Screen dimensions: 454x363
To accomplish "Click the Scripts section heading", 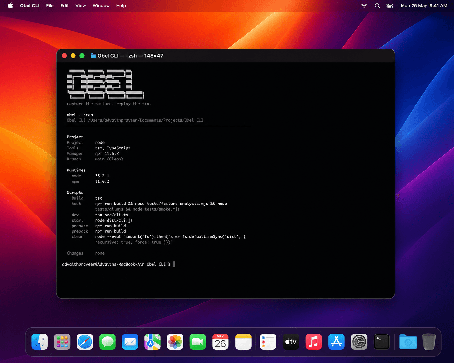I will click(75, 192).
